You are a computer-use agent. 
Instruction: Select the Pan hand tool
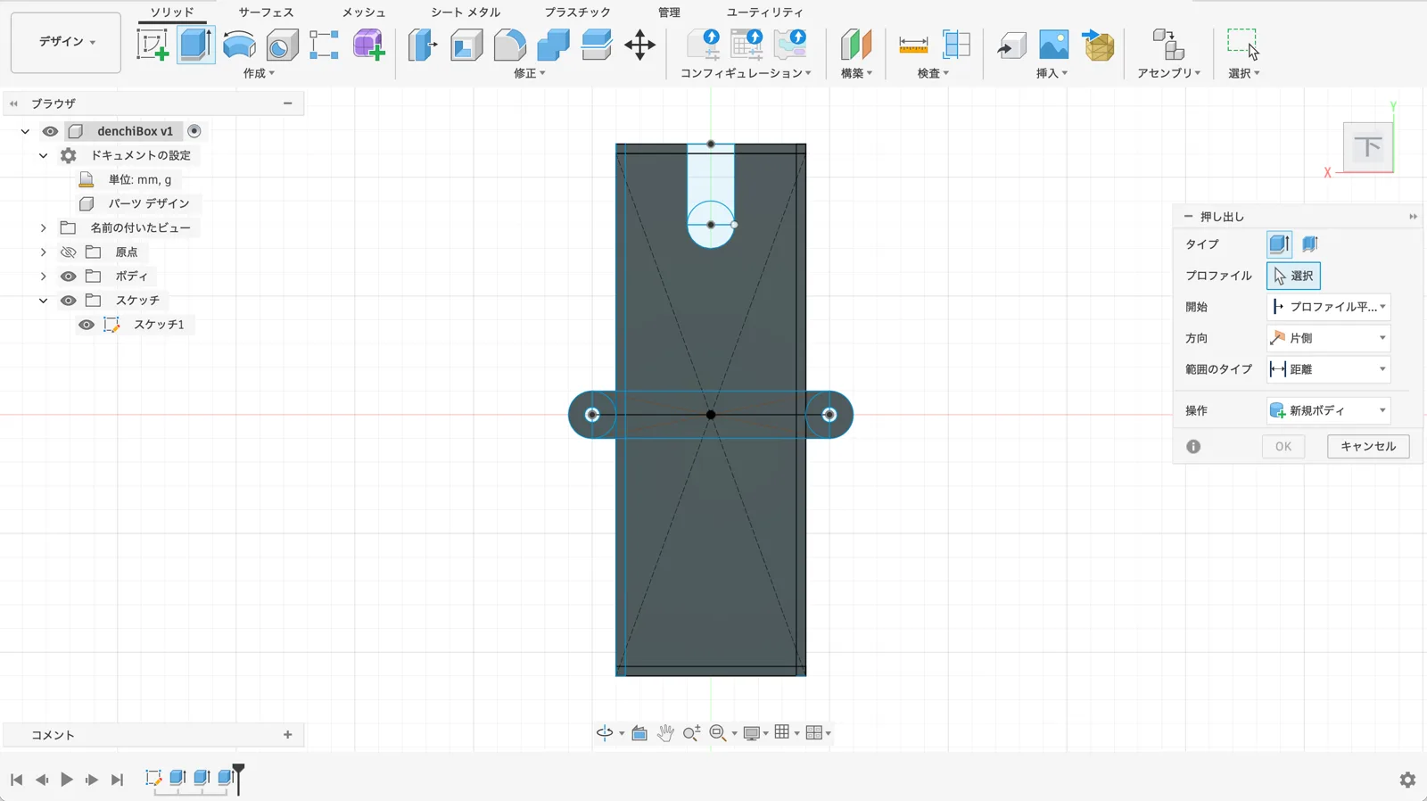tap(665, 733)
